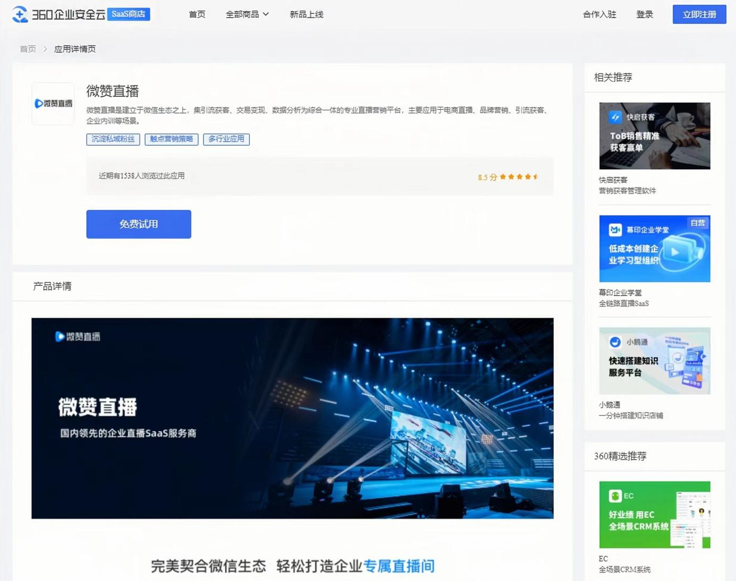Click the 免费试用 button

pos(139,224)
